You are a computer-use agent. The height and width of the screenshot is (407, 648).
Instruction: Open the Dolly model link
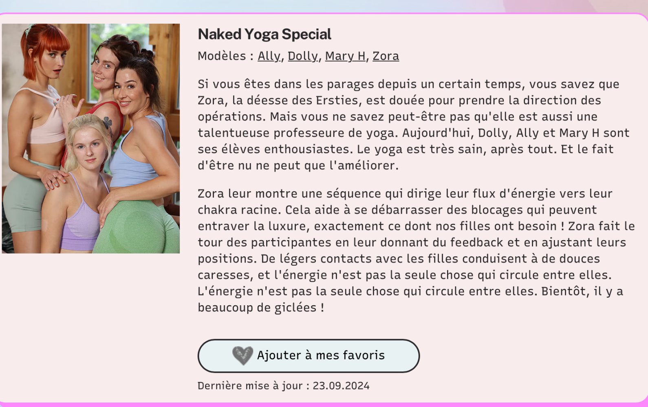(303, 56)
